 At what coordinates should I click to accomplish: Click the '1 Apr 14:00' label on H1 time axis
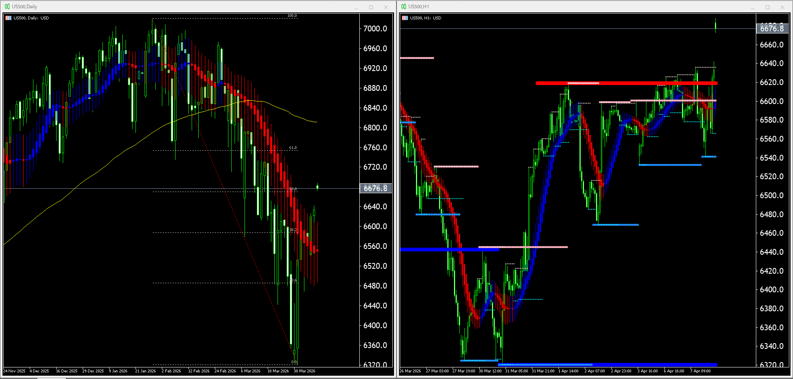coord(568,371)
